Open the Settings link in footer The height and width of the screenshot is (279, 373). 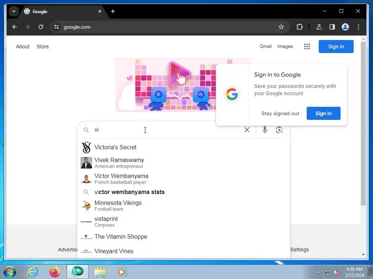click(299, 250)
